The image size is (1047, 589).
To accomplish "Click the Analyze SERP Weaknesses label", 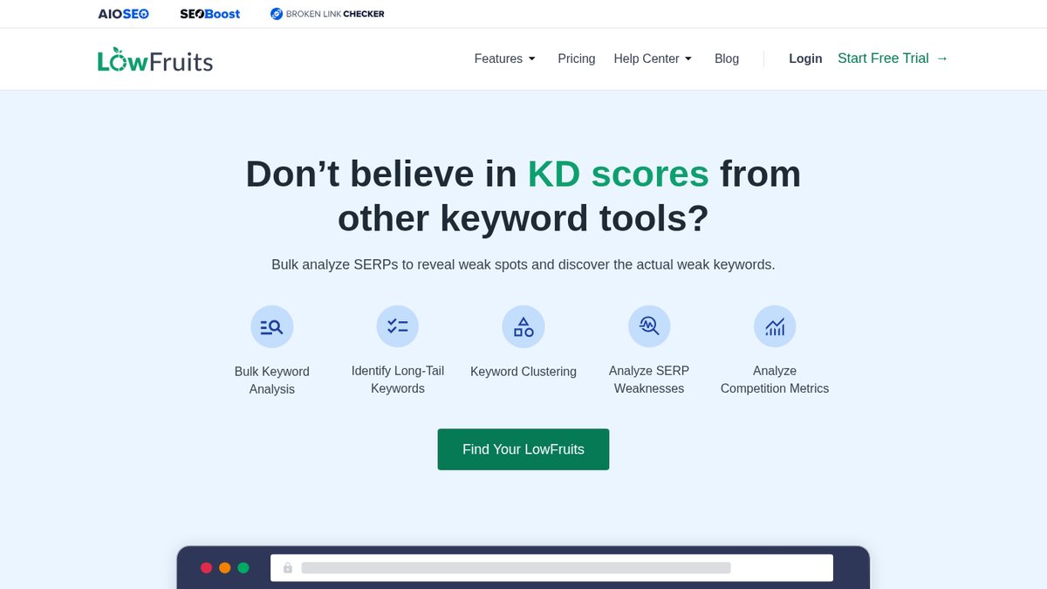I will (x=649, y=380).
